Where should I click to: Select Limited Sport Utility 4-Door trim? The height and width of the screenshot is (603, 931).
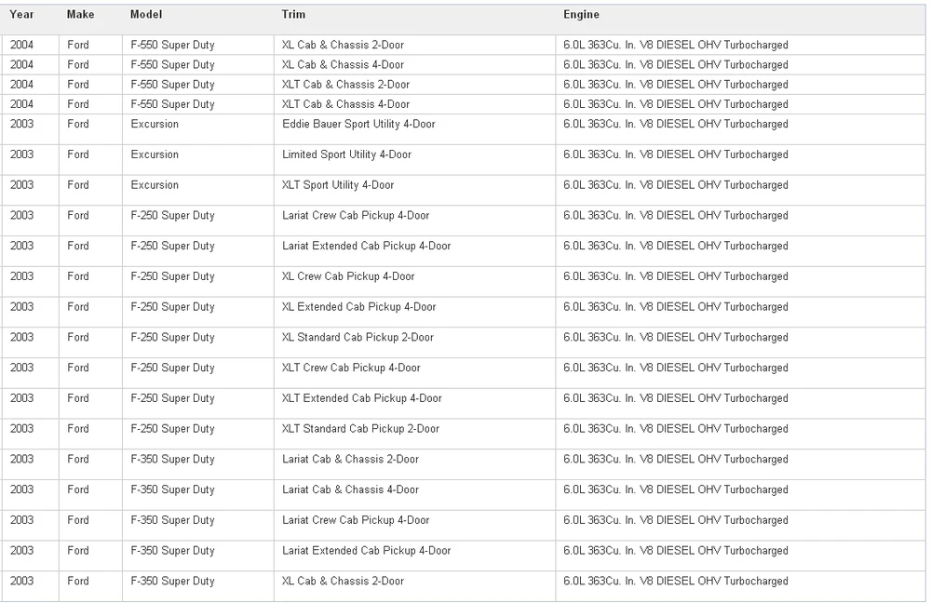(346, 154)
